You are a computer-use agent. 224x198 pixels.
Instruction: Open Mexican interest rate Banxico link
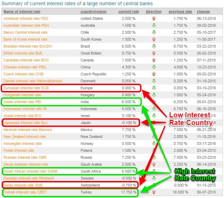[x=28, y=130]
